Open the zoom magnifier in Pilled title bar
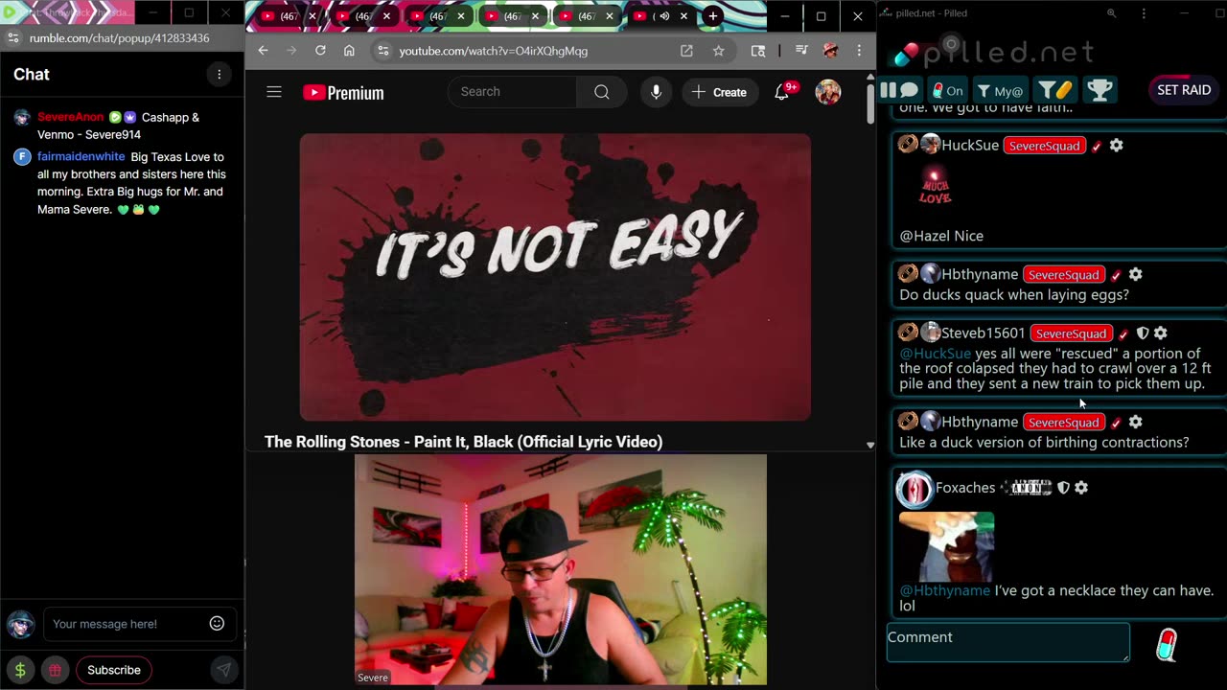The height and width of the screenshot is (690, 1227). point(1111,13)
